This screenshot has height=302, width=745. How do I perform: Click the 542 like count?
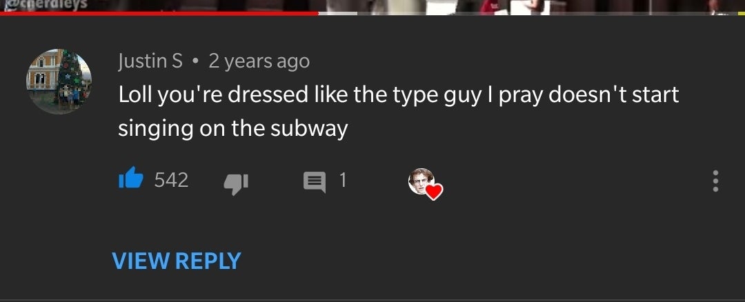(172, 180)
